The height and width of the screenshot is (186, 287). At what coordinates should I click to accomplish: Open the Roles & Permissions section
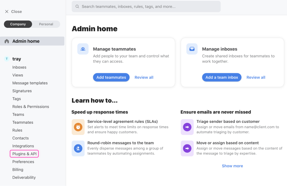[x=31, y=106]
